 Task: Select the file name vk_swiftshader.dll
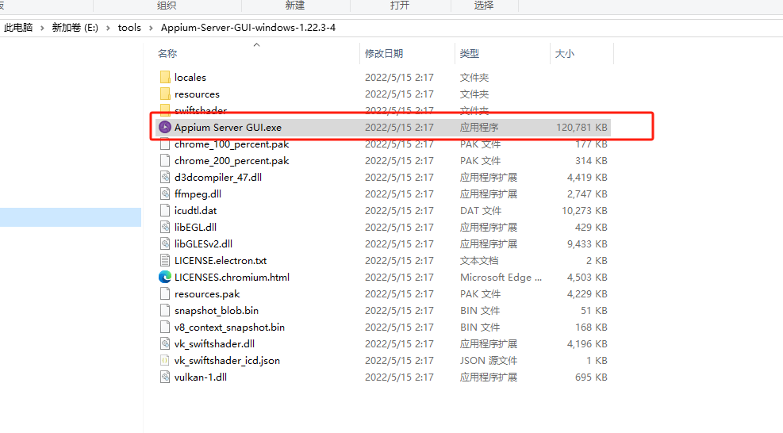tap(214, 343)
